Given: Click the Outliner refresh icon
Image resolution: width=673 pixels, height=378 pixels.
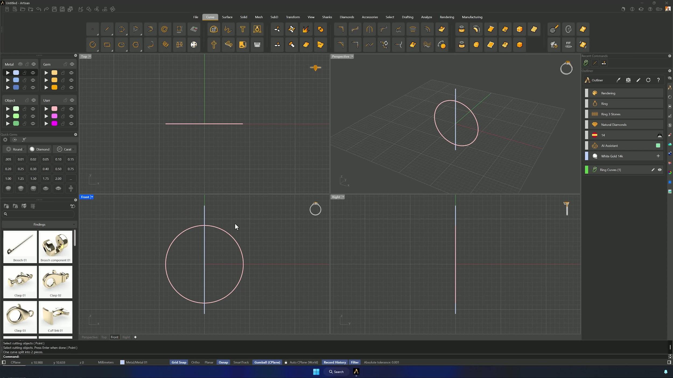Looking at the screenshot, I should pos(648,80).
